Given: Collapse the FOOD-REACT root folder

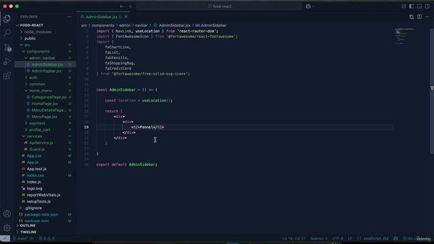Looking at the screenshot, I should click(45, 25).
